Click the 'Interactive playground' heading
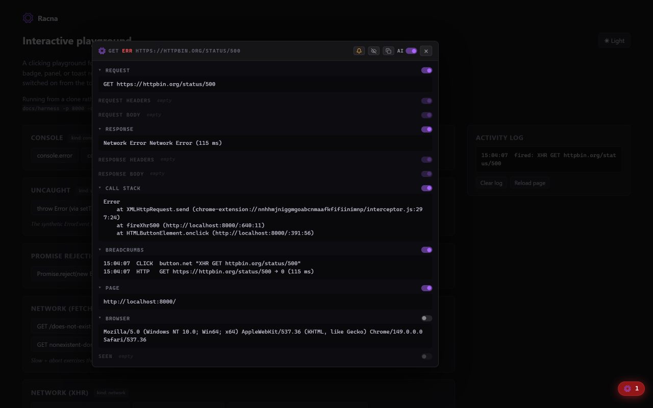653x408 pixels. pos(77,41)
